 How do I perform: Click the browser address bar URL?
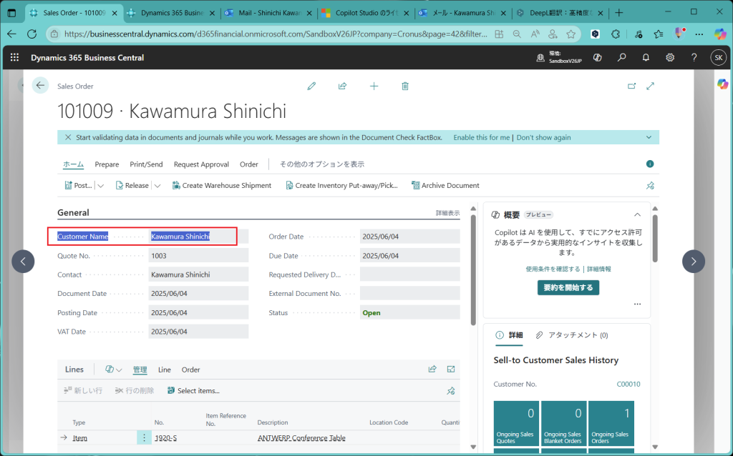(276, 34)
